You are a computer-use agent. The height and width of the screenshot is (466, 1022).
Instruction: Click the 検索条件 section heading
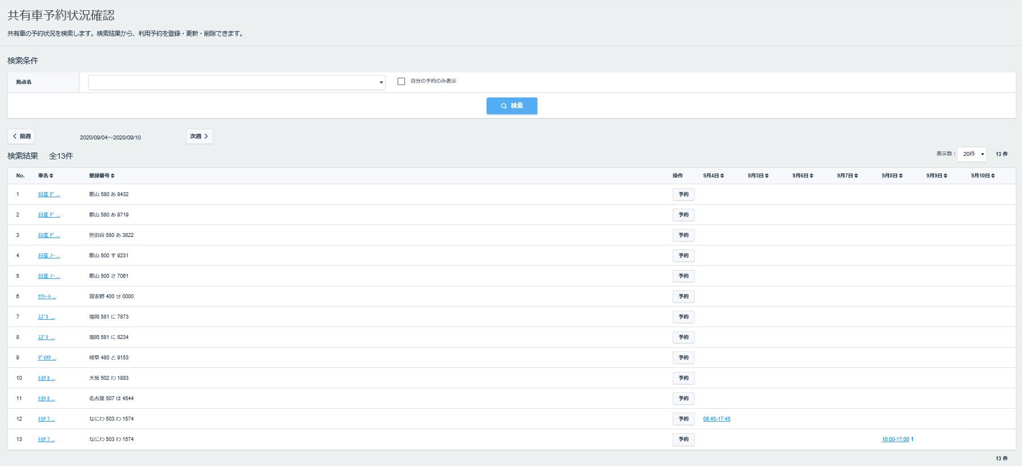click(23, 61)
